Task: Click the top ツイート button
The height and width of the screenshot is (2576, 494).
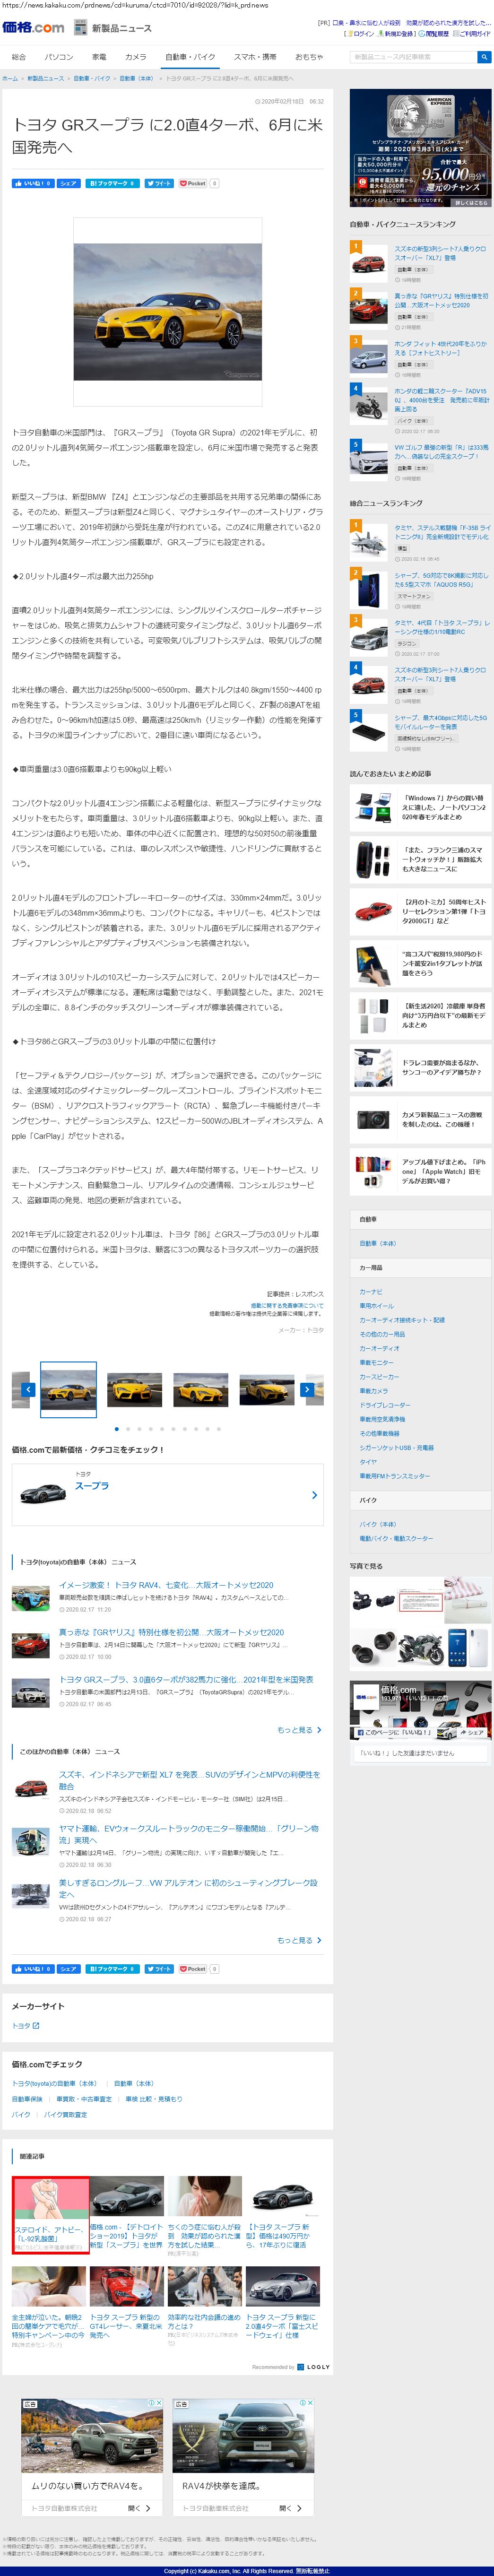Action: 160,183
